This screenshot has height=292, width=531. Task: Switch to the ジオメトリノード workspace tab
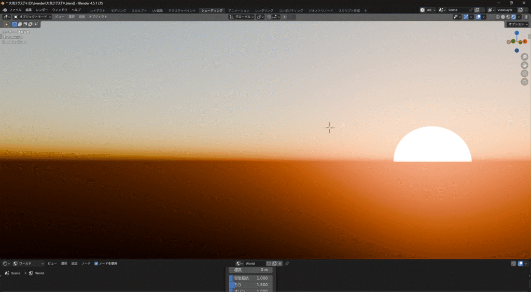tap(320, 10)
